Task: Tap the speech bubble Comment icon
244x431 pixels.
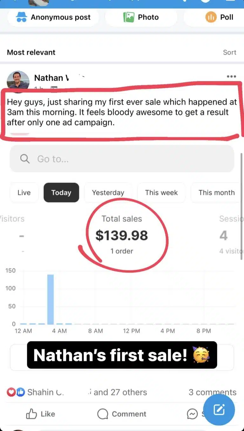Action: (103, 414)
